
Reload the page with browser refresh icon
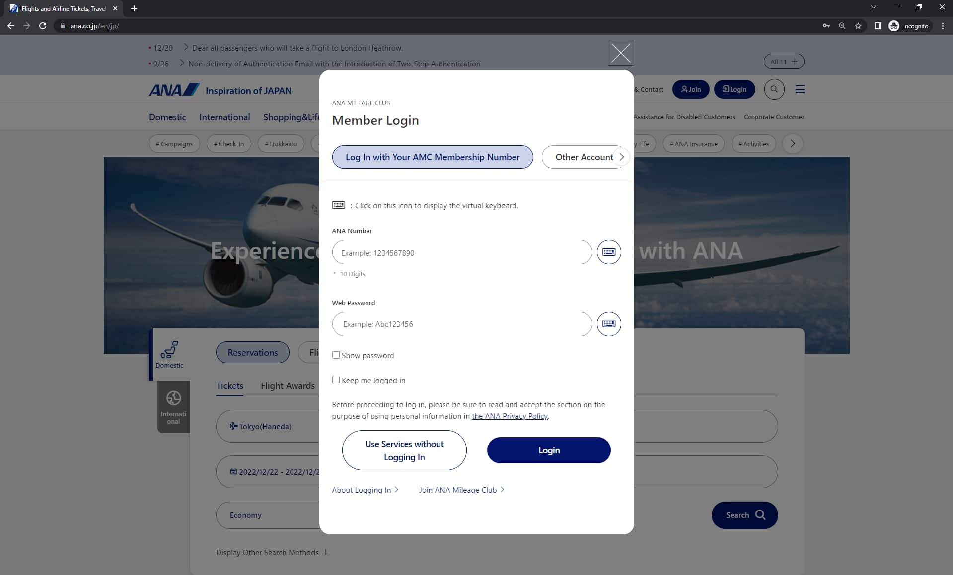[43, 26]
